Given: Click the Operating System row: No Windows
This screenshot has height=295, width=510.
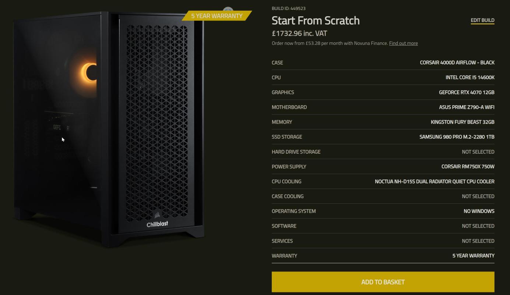Looking at the screenshot, I should point(383,211).
